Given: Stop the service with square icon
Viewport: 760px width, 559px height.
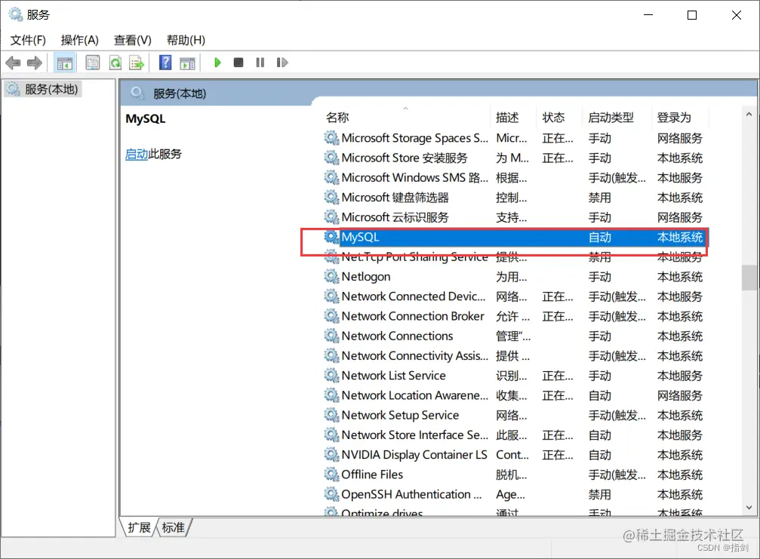Looking at the screenshot, I should (238, 63).
